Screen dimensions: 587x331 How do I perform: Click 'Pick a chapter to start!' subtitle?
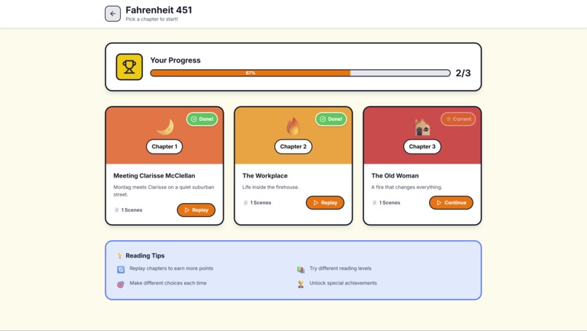pyautogui.click(x=151, y=19)
